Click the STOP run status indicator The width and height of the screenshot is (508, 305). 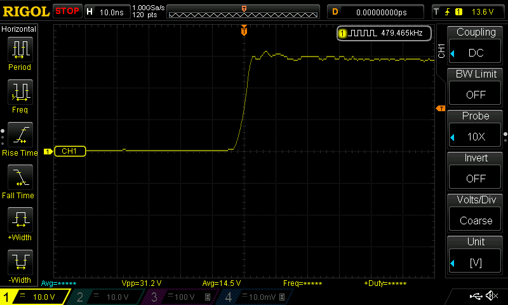point(67,11)
